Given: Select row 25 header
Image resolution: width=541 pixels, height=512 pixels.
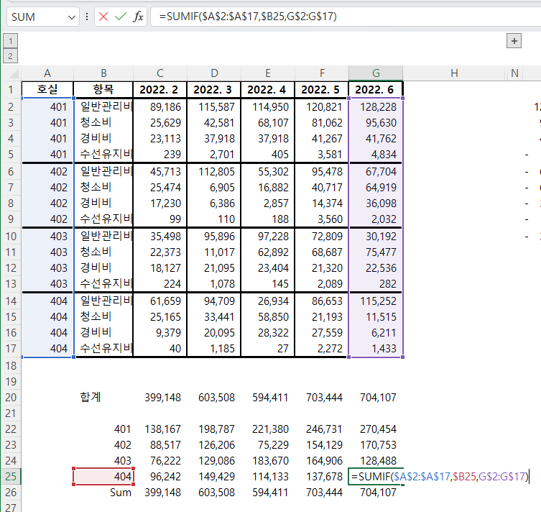Looking at the screenshot, I should (11, 477).
